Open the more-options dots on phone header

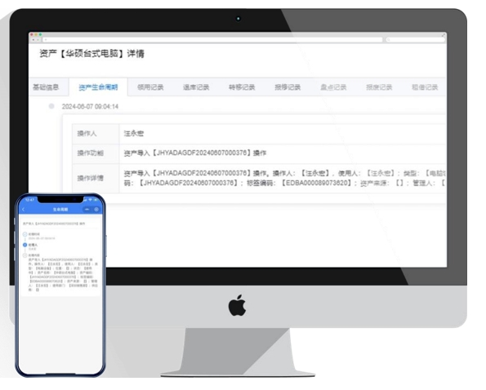[87, 210]
